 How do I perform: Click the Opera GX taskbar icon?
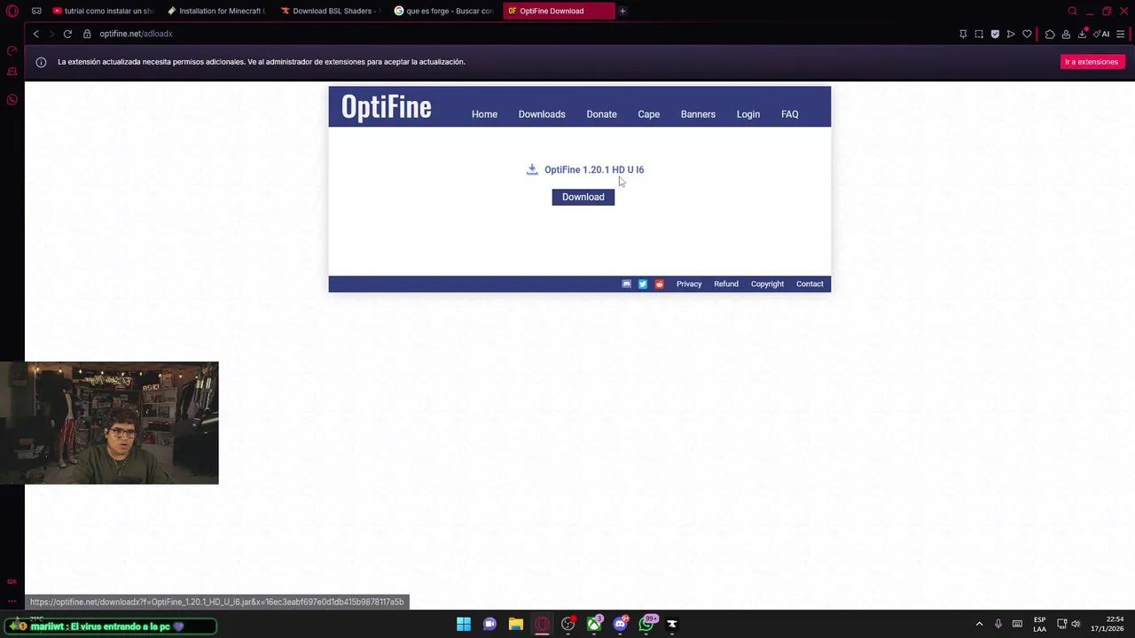[542, 624]
